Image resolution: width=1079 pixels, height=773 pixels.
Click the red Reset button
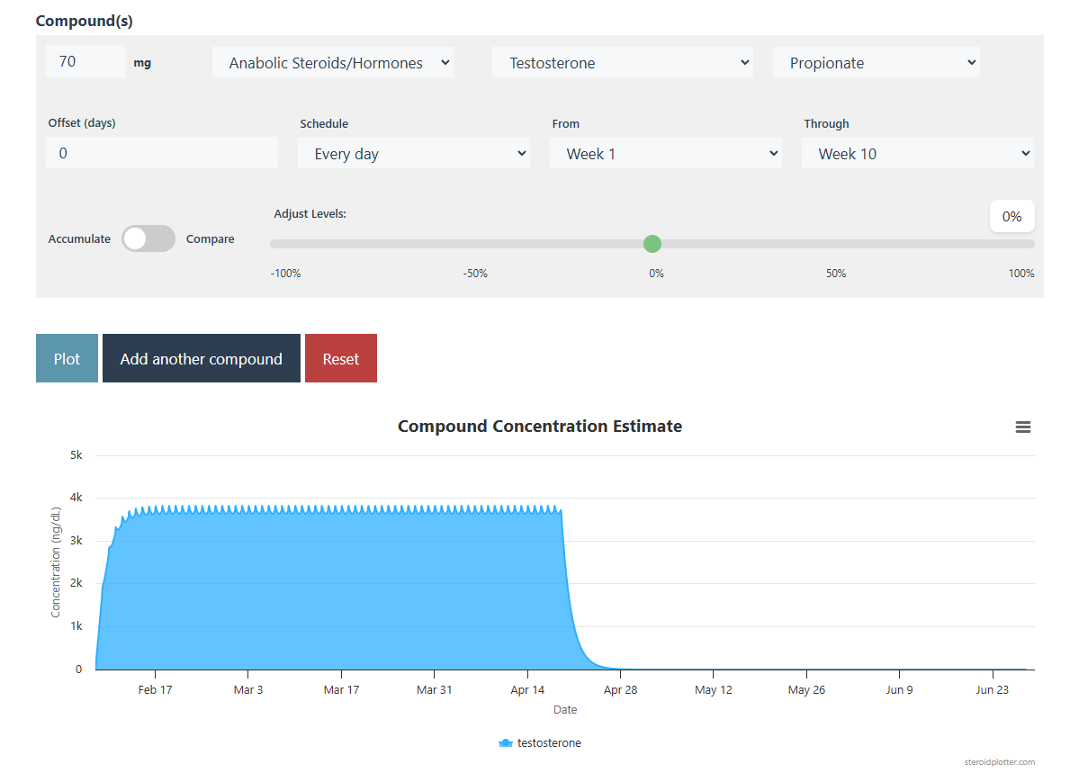(340, 359)
